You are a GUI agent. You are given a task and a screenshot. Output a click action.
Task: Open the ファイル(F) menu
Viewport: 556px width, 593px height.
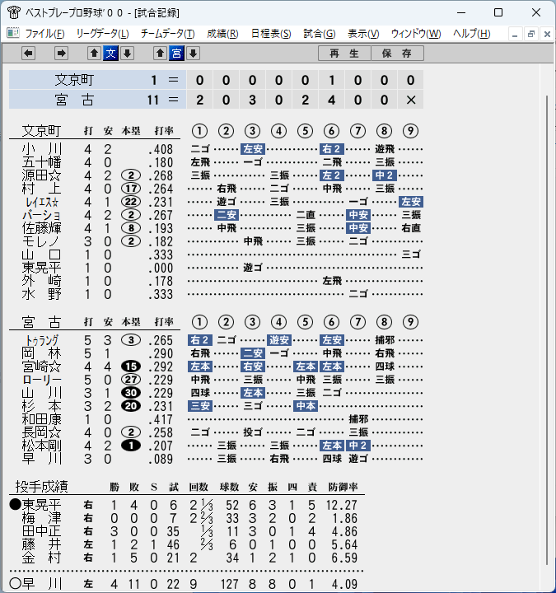44,34
